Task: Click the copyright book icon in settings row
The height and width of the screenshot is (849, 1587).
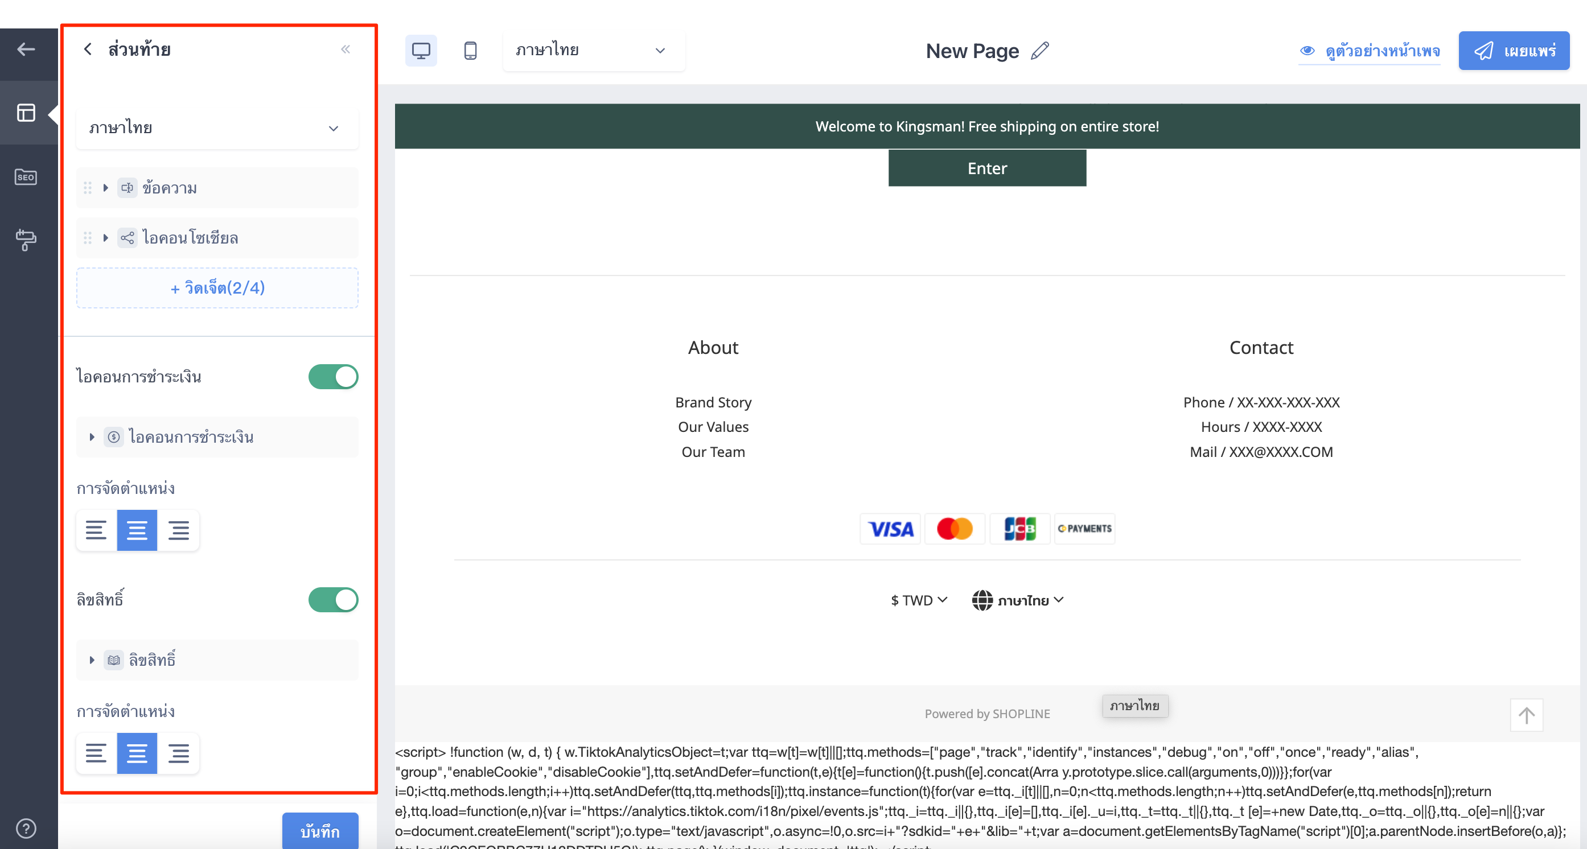Action: 114,660
